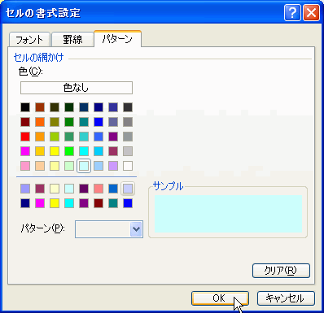Select the bright green swatch

(69, 151)
